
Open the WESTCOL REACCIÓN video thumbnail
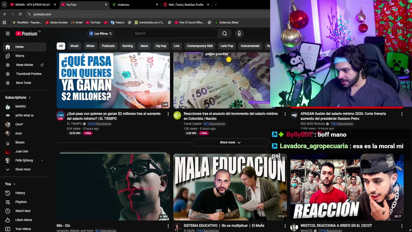pos(347,187)
